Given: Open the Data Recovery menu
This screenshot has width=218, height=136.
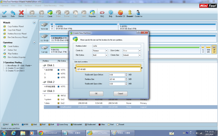Looking at the screenshot, I should [x=50, y=5].
